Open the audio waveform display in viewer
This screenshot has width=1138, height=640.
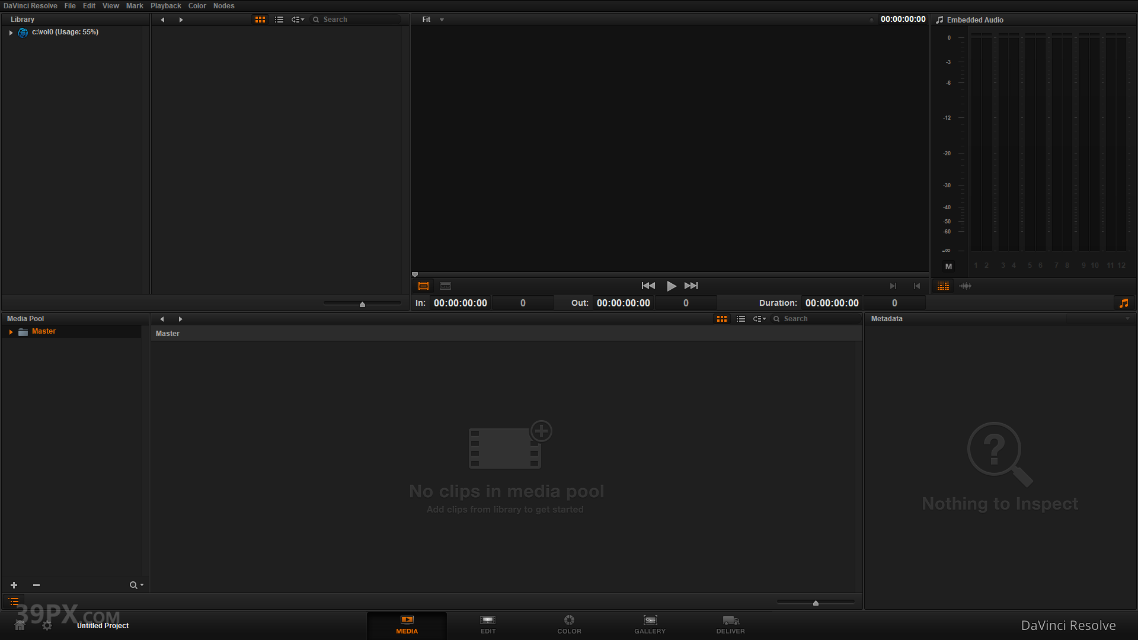coord(965,286)
